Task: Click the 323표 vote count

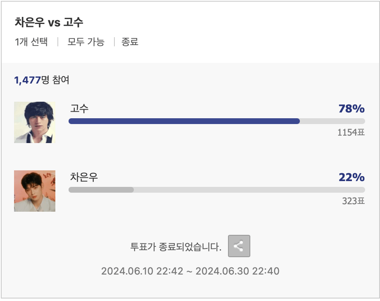Action: 353,201
